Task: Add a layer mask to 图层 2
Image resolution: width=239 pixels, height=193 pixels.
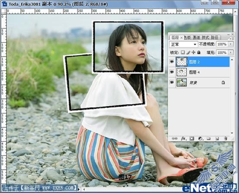Action: 192,139
